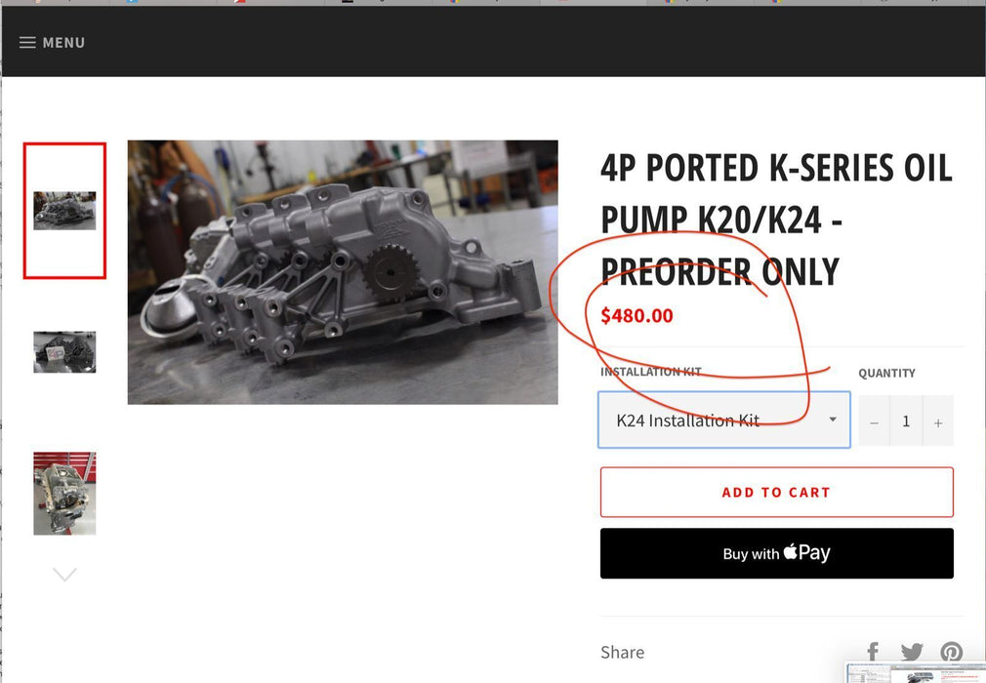The image size is (986, 683).
Task: Click the $480.00 price text
Action: pyautogui.click(x=637, y=315)
